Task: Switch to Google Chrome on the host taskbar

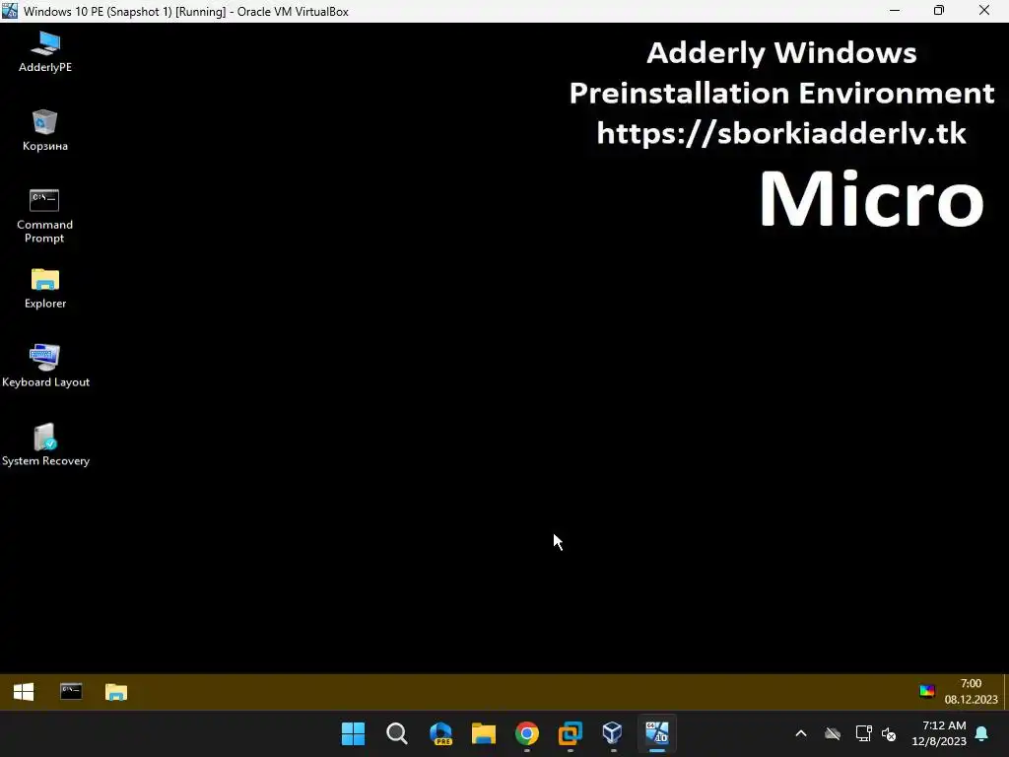Action: click(527, 733)
